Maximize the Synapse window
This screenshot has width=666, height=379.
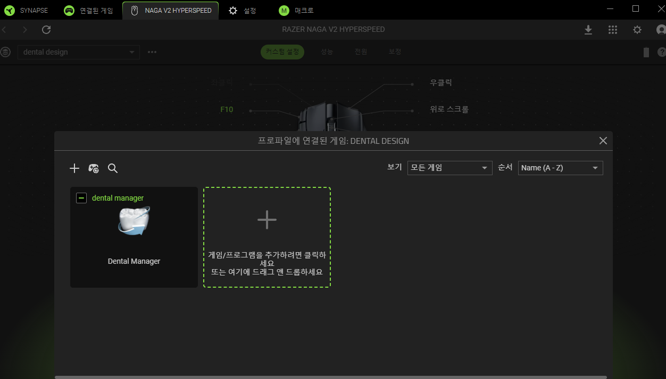[x=636, y=8]
